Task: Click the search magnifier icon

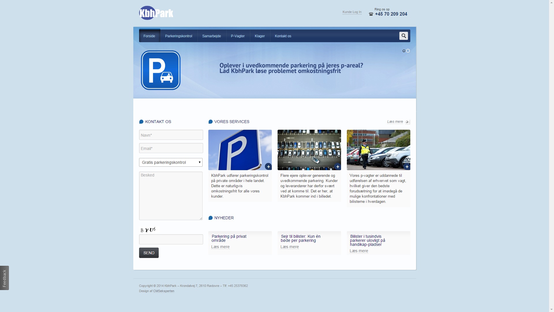Action: (403, 36)
